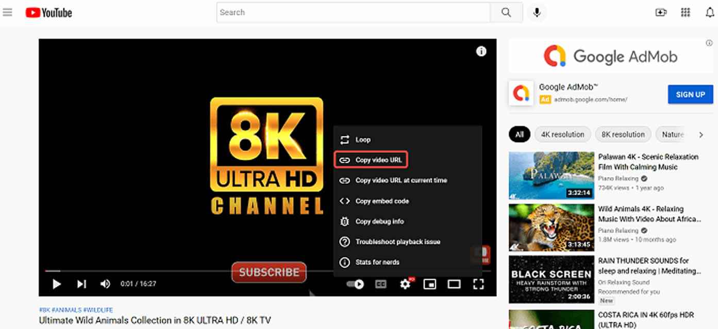Open Ori Relaxing Sound channel
718x329 pixels.
624,282
